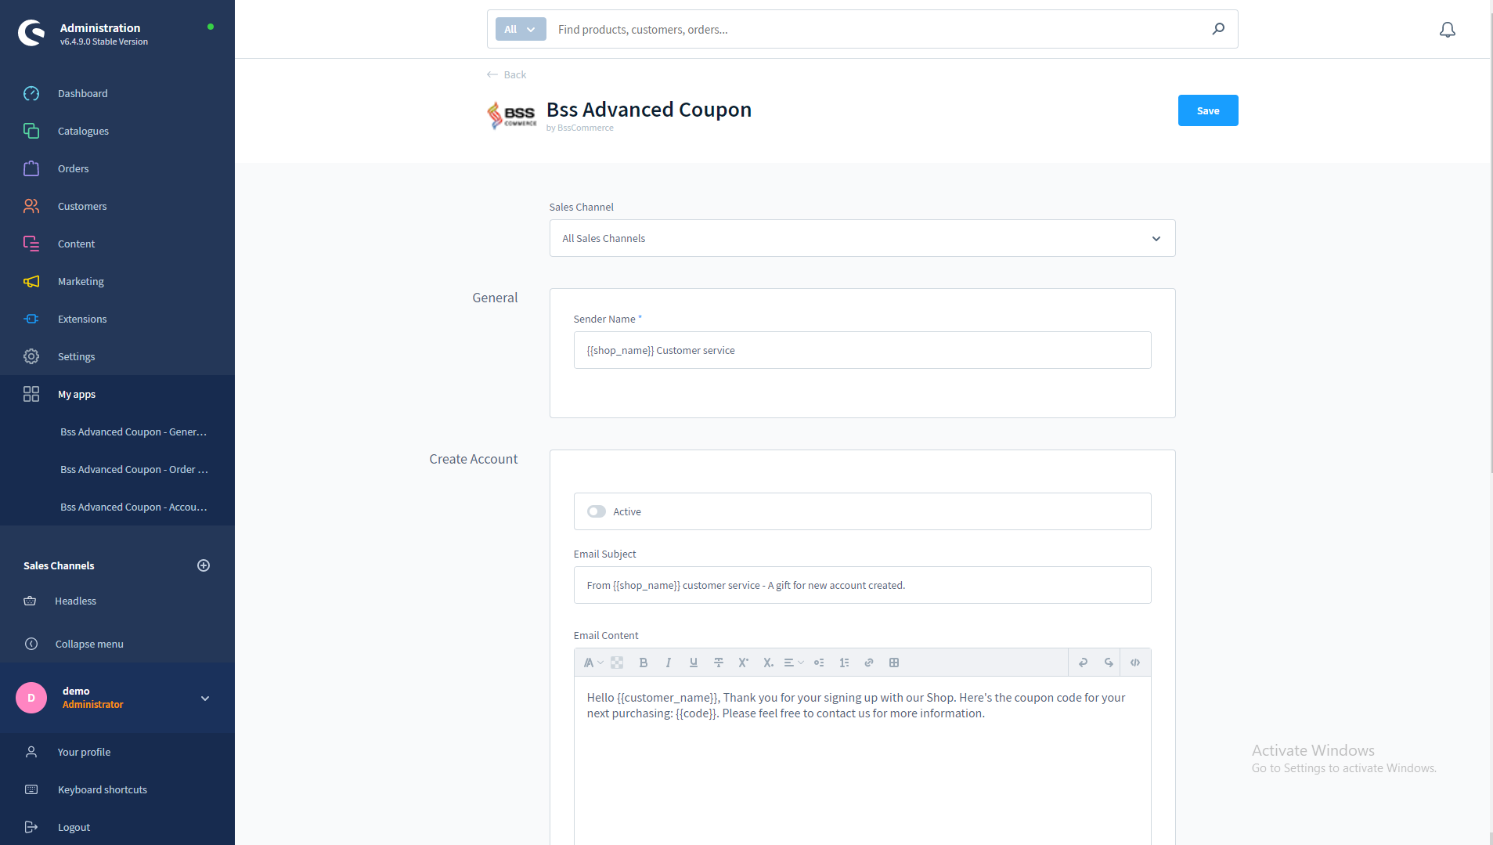Toggle italic formatting
The image size is (1493, 845).
pyautogui.click(x=669, y=663)
